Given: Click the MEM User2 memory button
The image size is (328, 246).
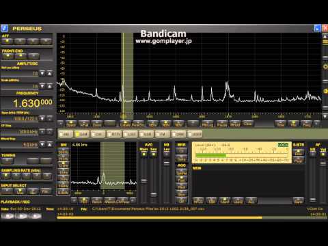Looking at the screenshot, I should [x=238, y=201].
